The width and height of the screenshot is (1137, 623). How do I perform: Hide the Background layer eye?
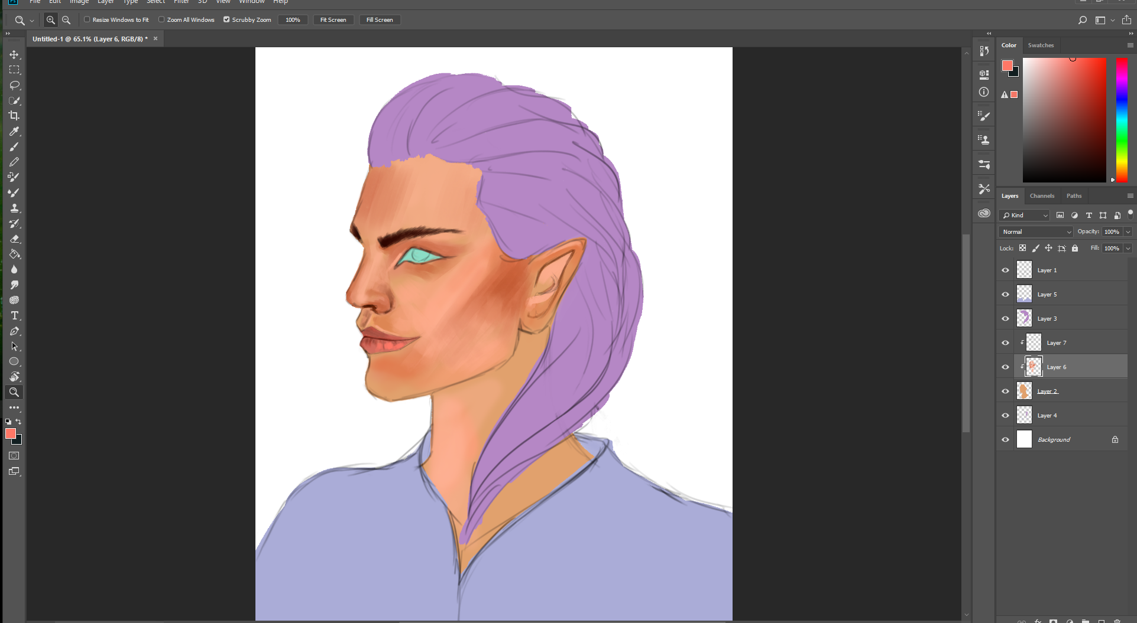click(1005, 439)
